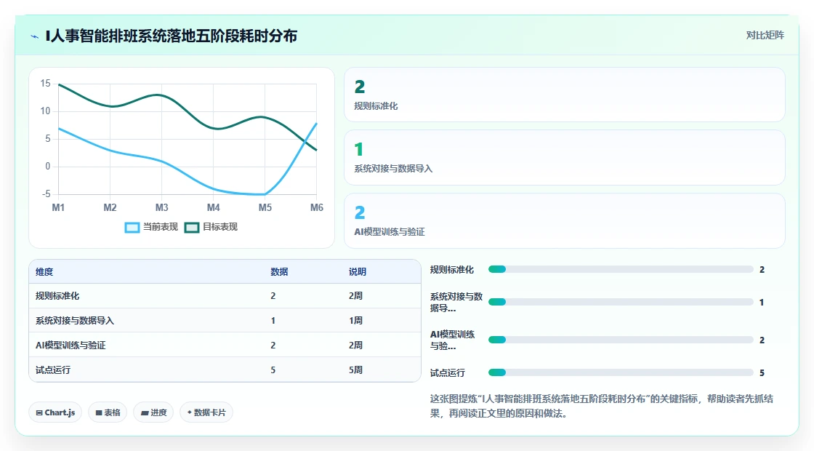Select the 规则标准化 table row name
The image size is (814, 451).
click(x=57, y=296)
